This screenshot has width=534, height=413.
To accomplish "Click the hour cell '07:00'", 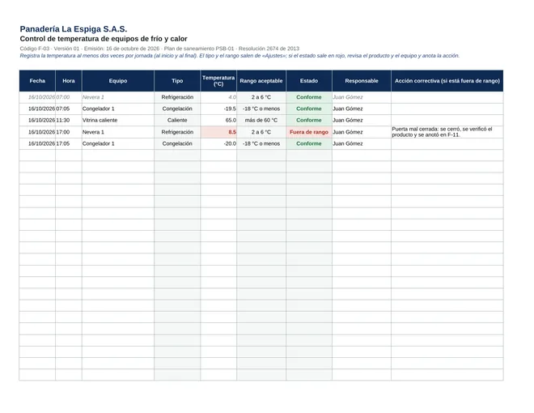I will [69, 97].
